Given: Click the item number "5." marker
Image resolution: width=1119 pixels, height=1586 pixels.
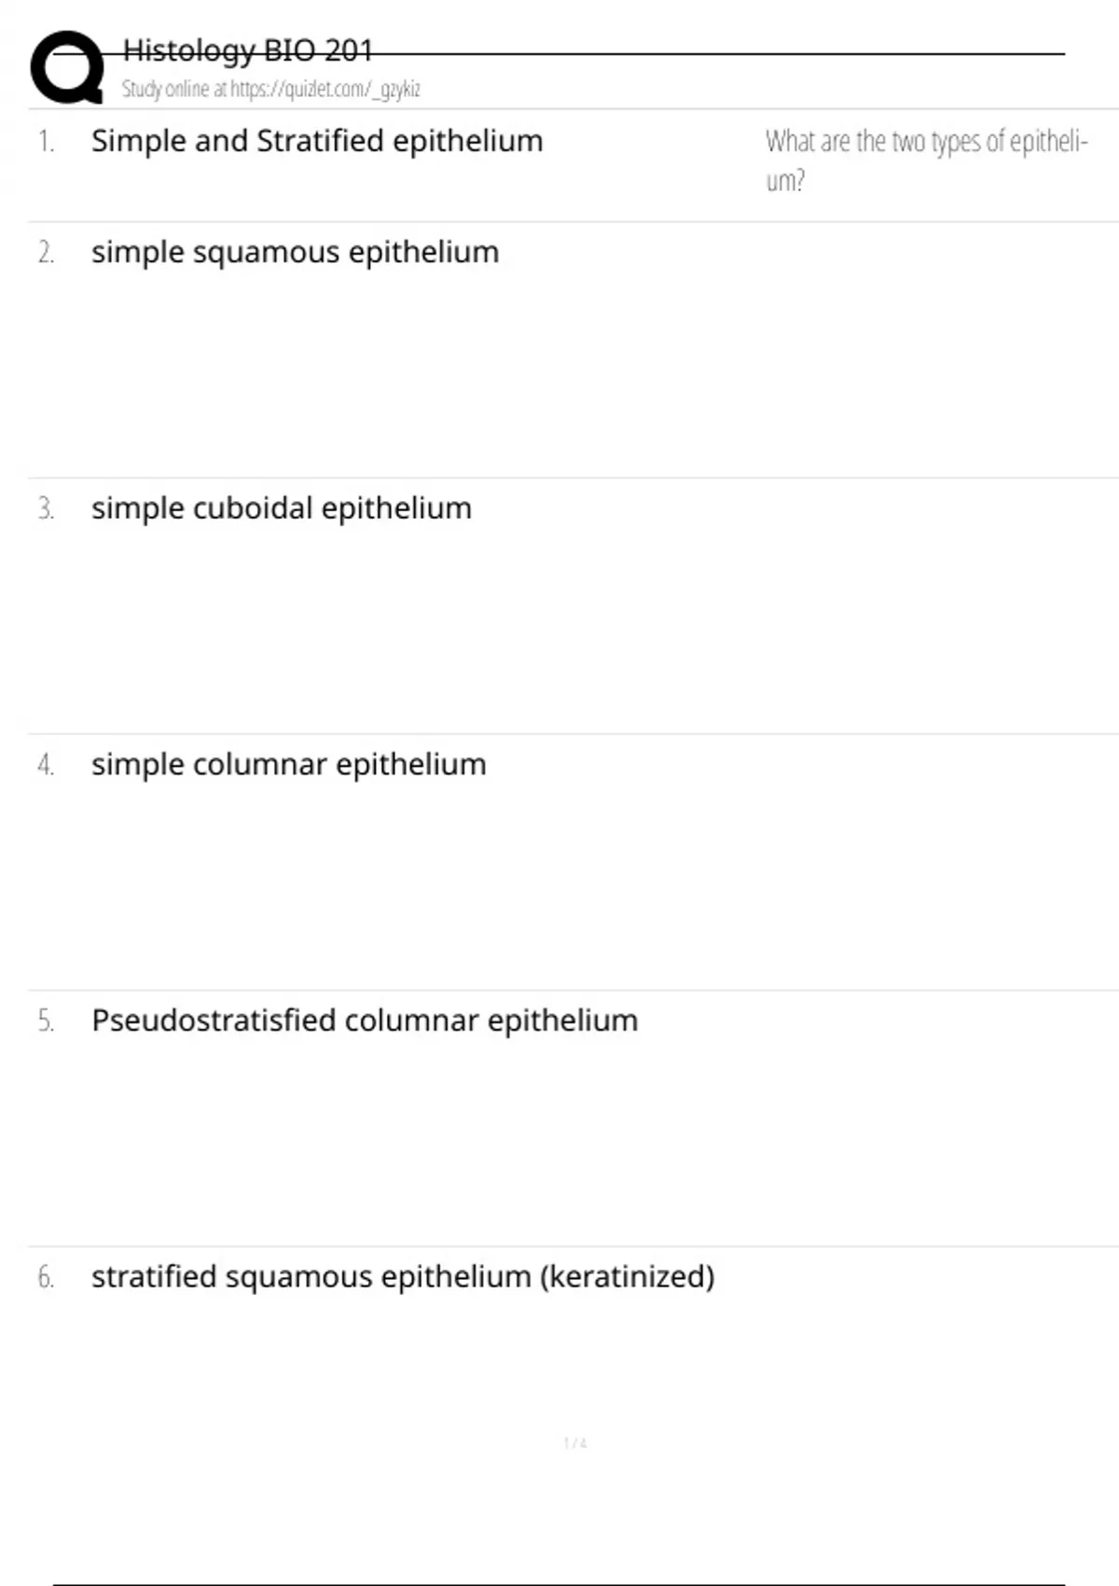Looking at the screenshot, I should click(46, 1022).
